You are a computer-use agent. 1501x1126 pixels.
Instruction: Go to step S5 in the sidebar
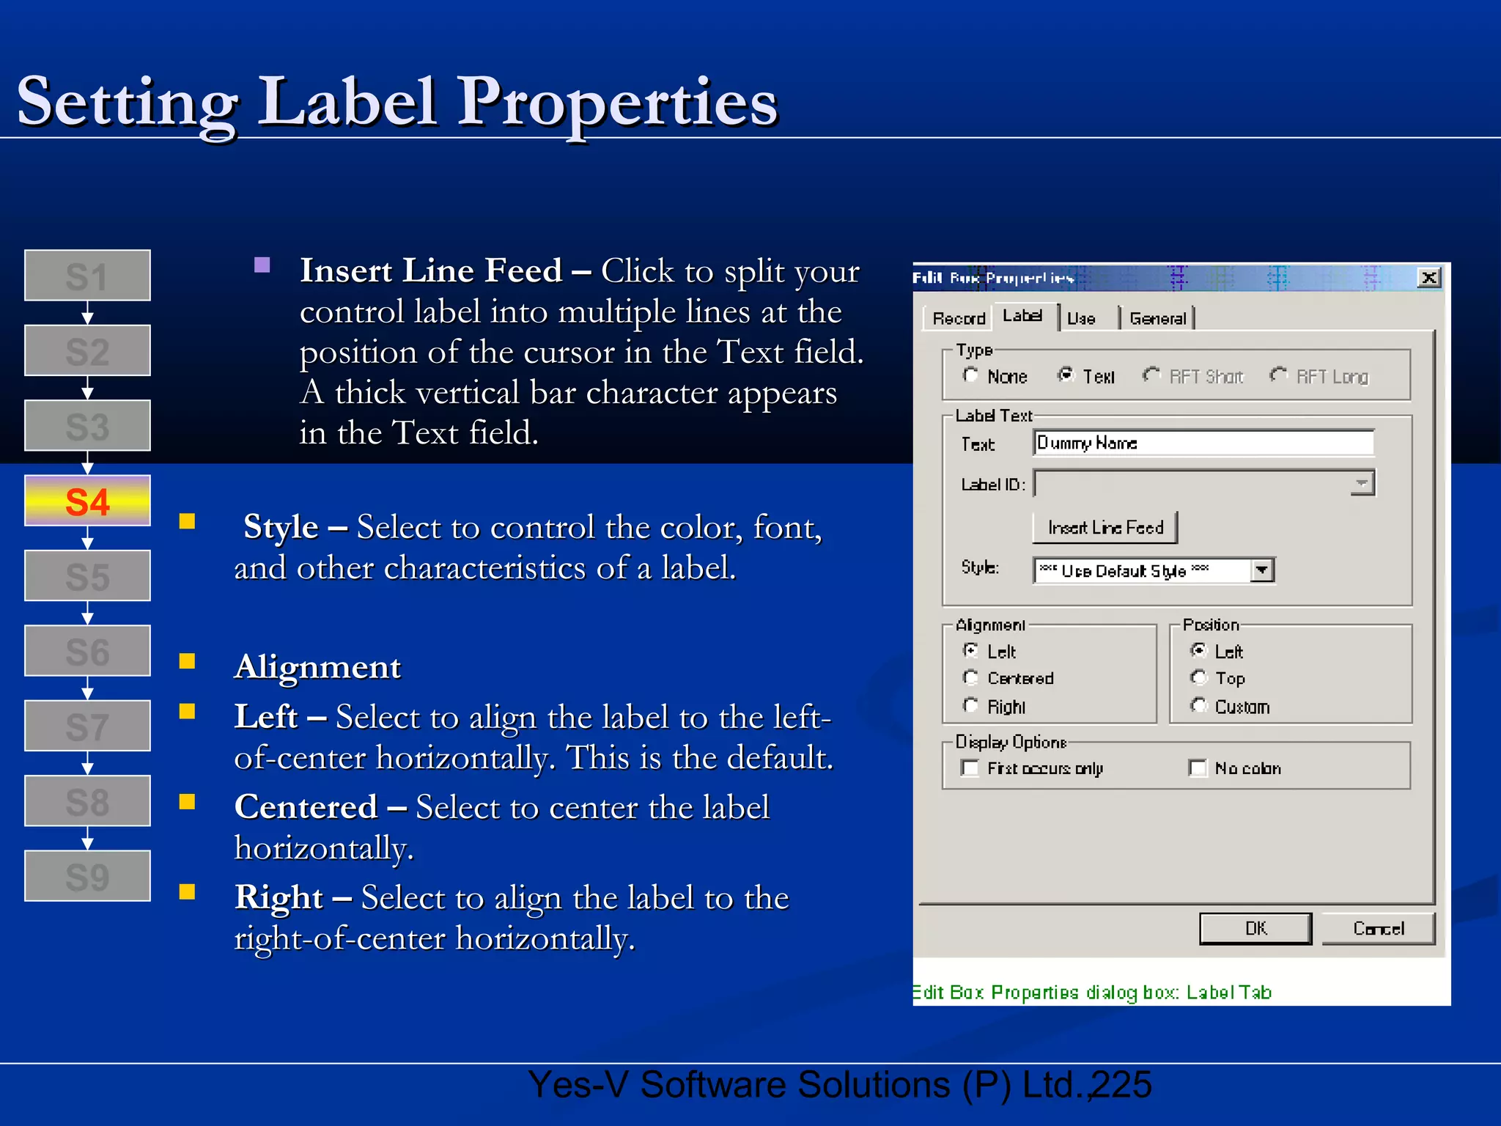pyautogui.click(x=87, y=575)
